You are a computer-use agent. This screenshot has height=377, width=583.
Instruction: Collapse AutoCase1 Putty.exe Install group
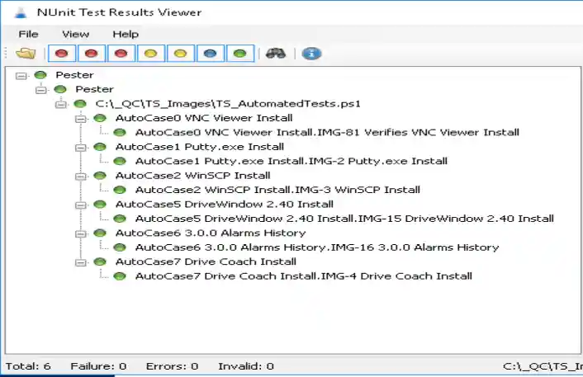pos(81,148)
